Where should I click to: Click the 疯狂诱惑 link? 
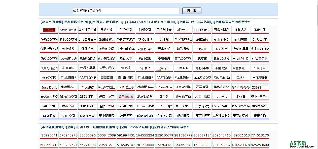(x=240, y=30)
